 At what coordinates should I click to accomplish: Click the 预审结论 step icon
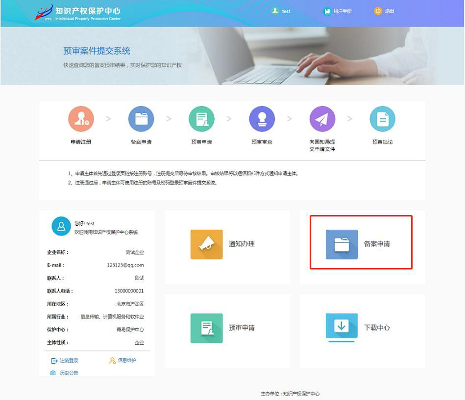[x=382, y=118]
